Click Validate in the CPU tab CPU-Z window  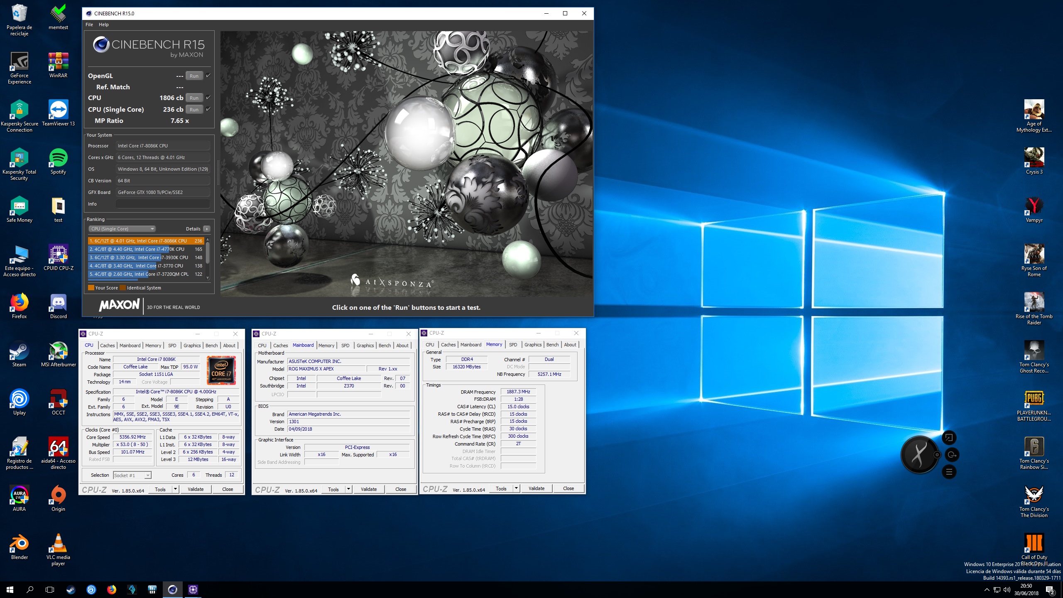click(196, 489)
